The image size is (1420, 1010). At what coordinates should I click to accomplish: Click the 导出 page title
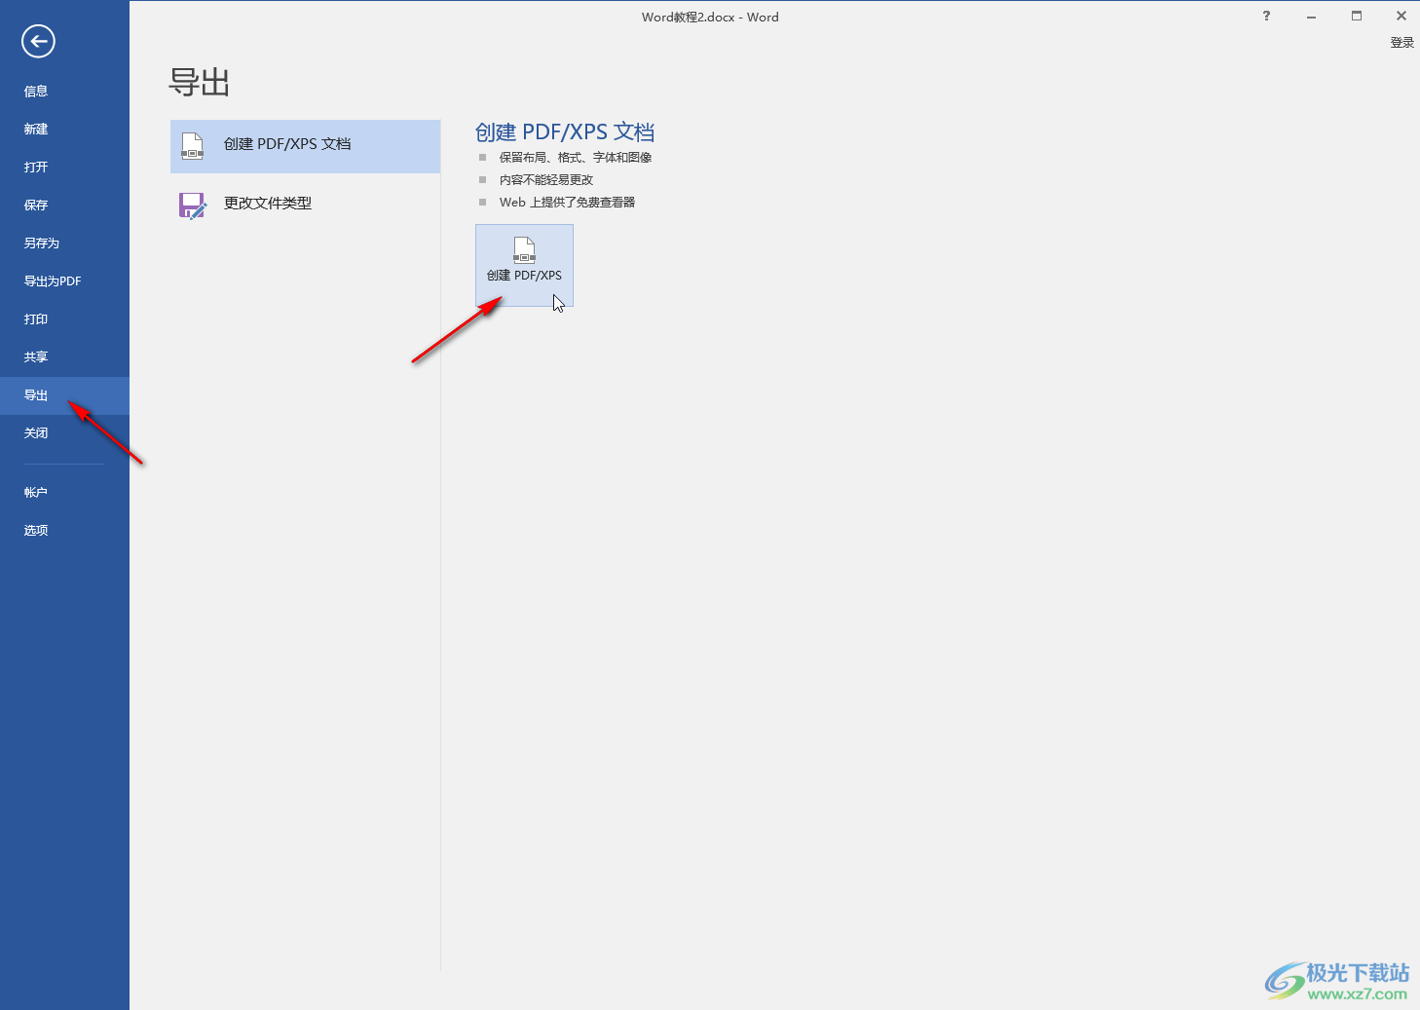(x=200, y=83)
